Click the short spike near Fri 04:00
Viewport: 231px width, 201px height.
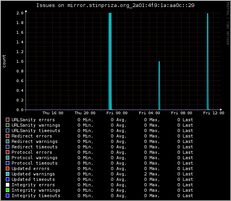(159, 85)
